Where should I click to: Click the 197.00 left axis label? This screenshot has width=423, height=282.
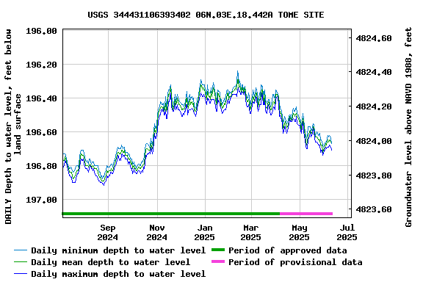[x=41, y=200]
